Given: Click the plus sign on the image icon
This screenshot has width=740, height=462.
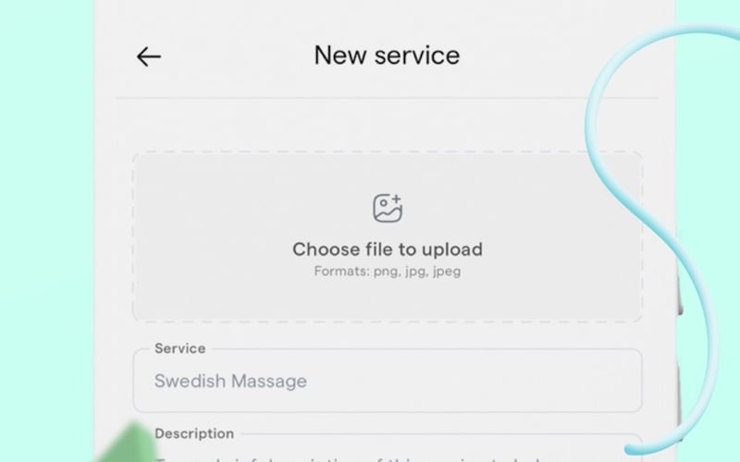Looking at the screenshot, I should click(397, 199).
